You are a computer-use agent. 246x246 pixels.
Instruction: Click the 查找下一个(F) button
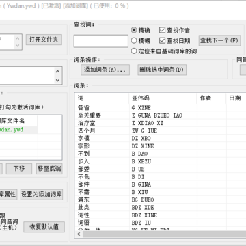tap(219, 40)
